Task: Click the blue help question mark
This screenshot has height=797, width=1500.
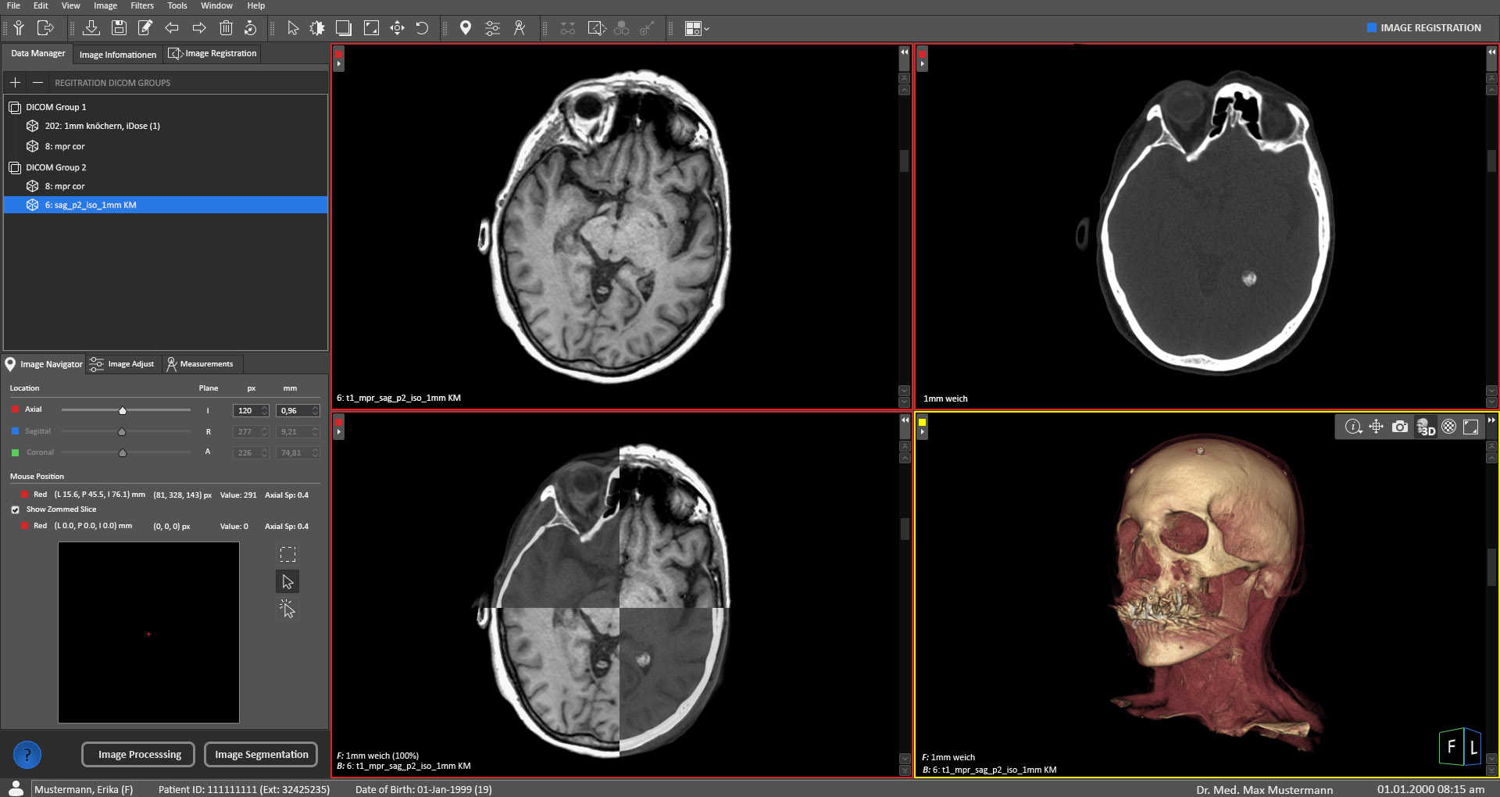Action: [x=27, y=755]
